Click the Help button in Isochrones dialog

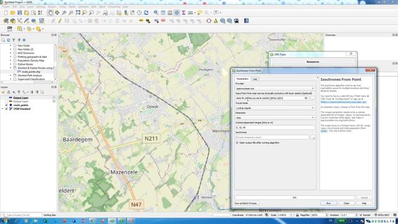point(364,203)
